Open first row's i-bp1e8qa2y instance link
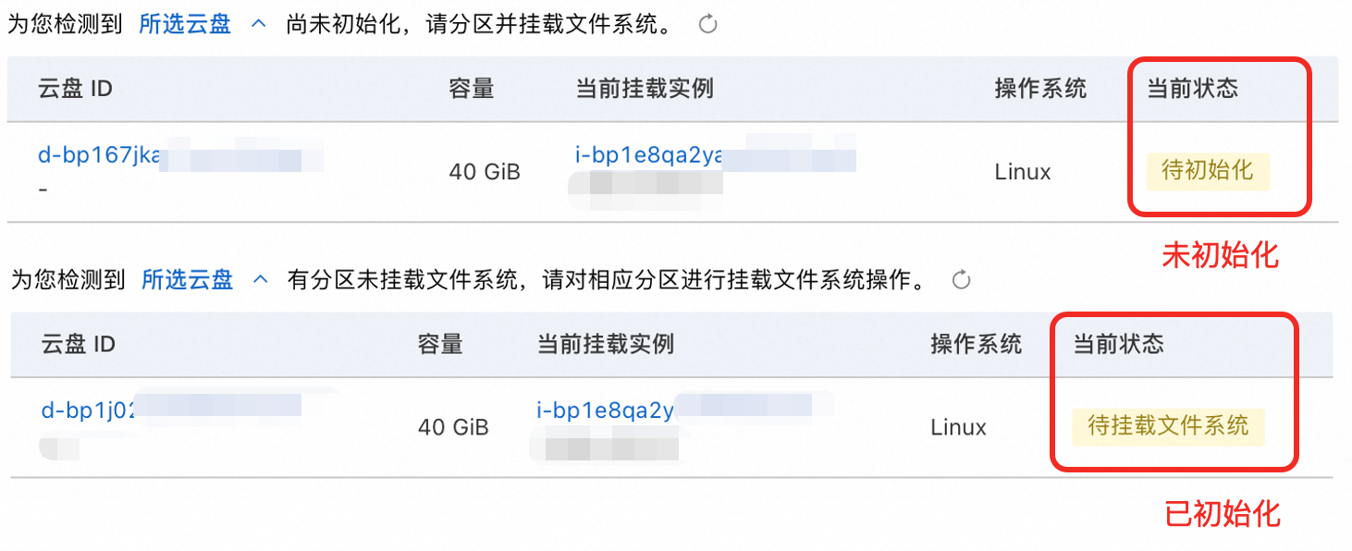1352x551 pixels. coord(649,155)
